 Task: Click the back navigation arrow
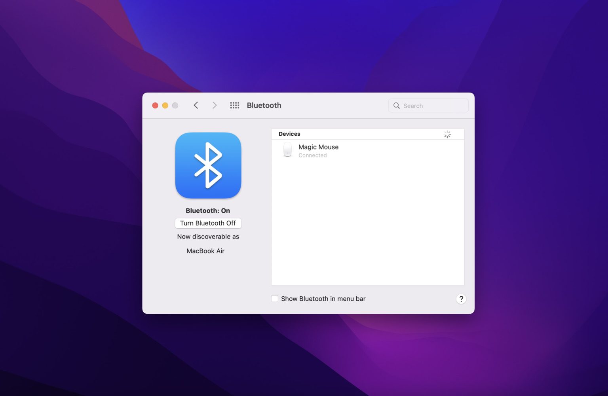(196, 105)
